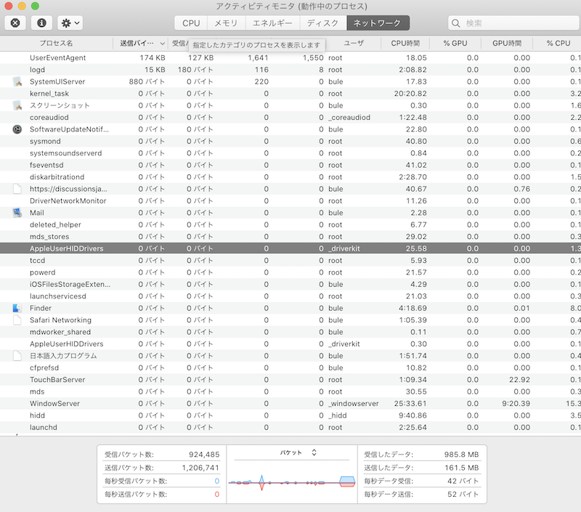The image size is (581, 512).
Task: Click 毎秒データ送信 value 52 バイト
Action: [x=463, y=495]
